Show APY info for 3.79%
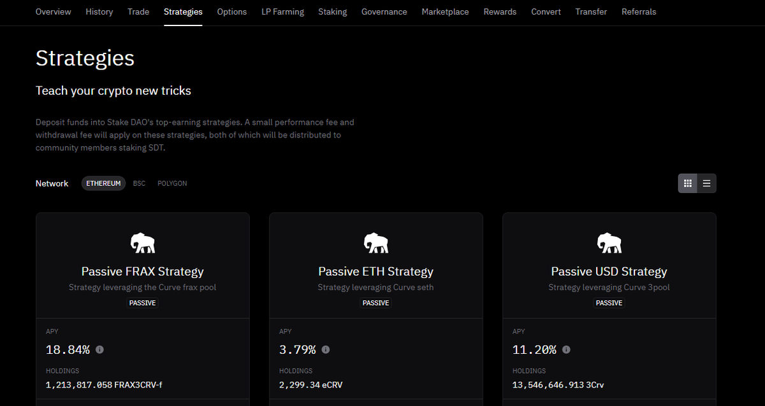The width and height of the screenshot is (765, 406). tap(326, 349)
